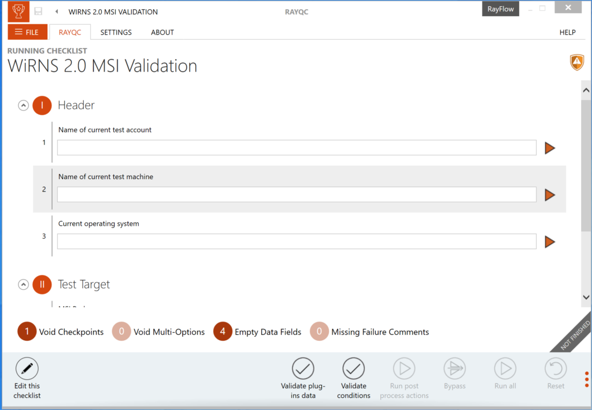Run plug-in for test account name
This screenshot has height=410, width=592.
click(550, 148)
